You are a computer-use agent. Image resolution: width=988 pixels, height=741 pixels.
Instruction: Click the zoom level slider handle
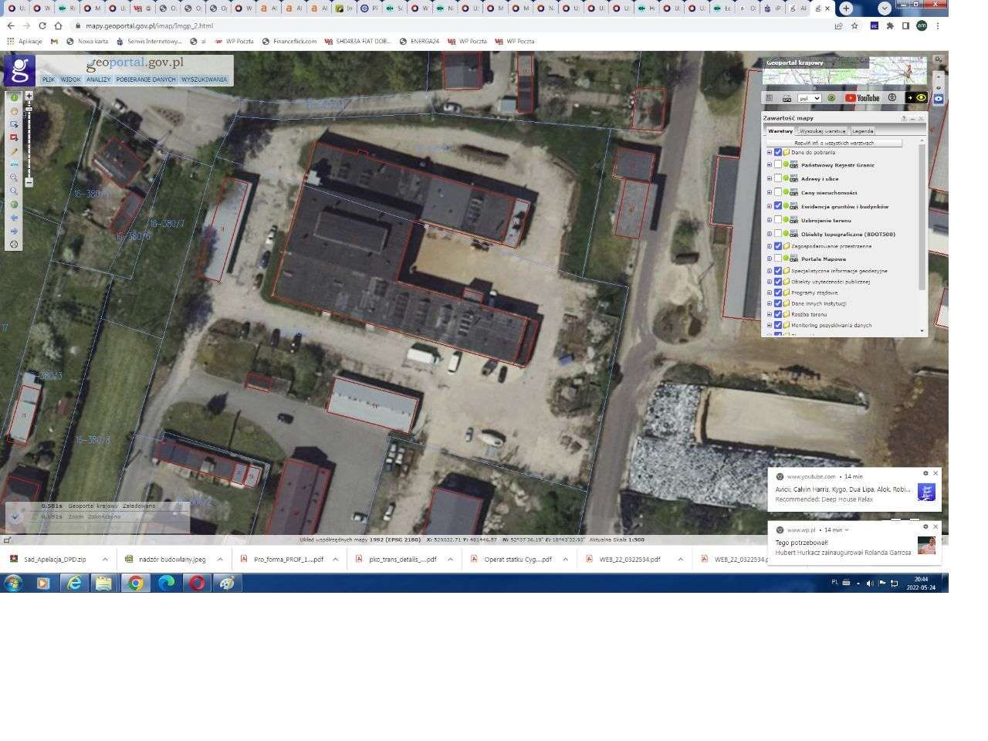29,110
